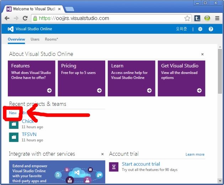The width and height of the screenshot is (224, 185).
Task: Reload the page with the refresh icon
Action: point(25,18)
